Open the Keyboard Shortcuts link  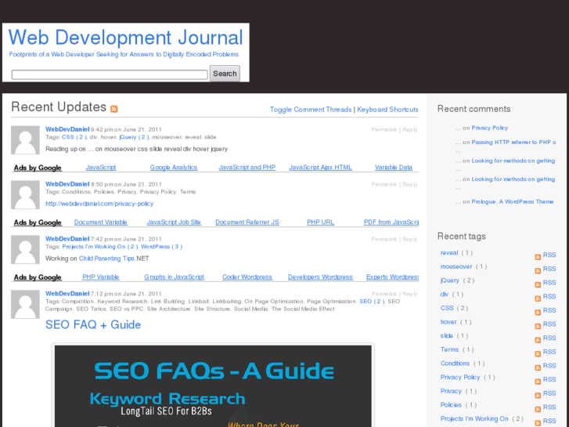[x=387, y=110]
